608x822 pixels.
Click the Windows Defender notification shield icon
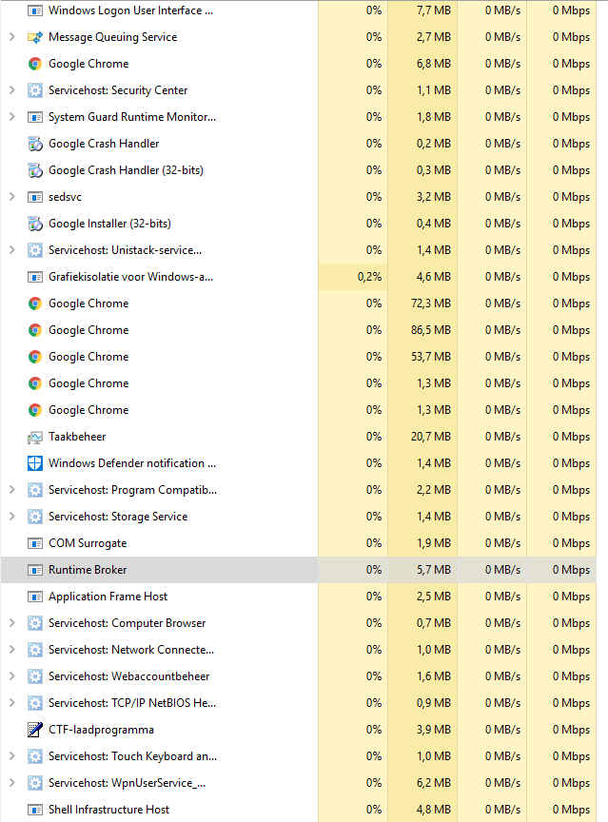point(35,463)
